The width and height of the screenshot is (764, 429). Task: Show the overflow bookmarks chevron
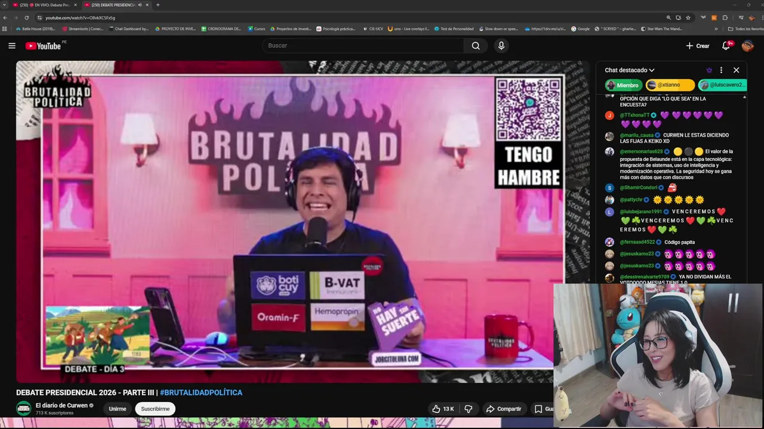click(716, 29)
